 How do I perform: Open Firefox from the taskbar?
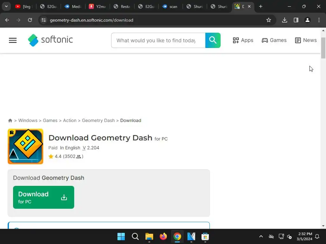coord(163,236)
